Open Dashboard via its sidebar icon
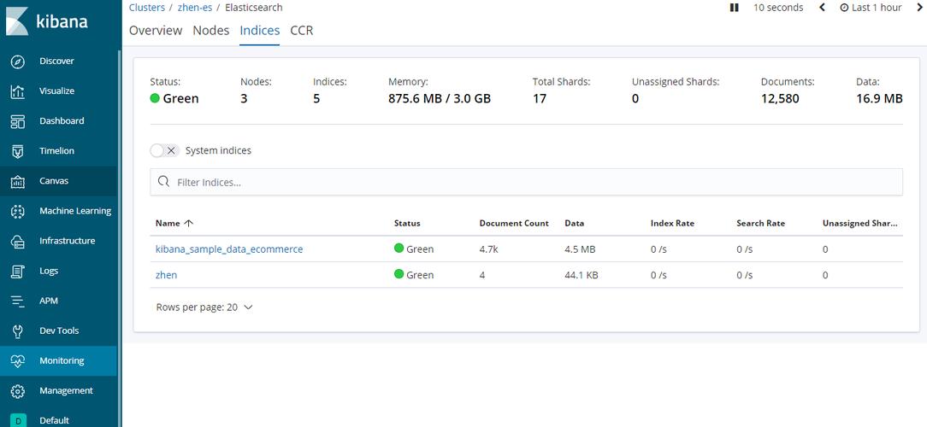Screen dimensions: 927x427 coord(18,121)
